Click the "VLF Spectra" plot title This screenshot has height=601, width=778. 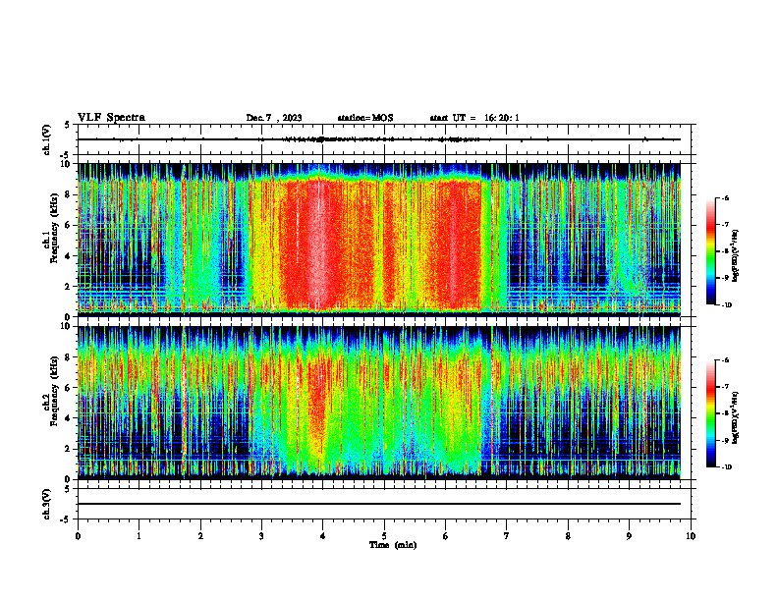pyautogui.click(x=111, y=118)
